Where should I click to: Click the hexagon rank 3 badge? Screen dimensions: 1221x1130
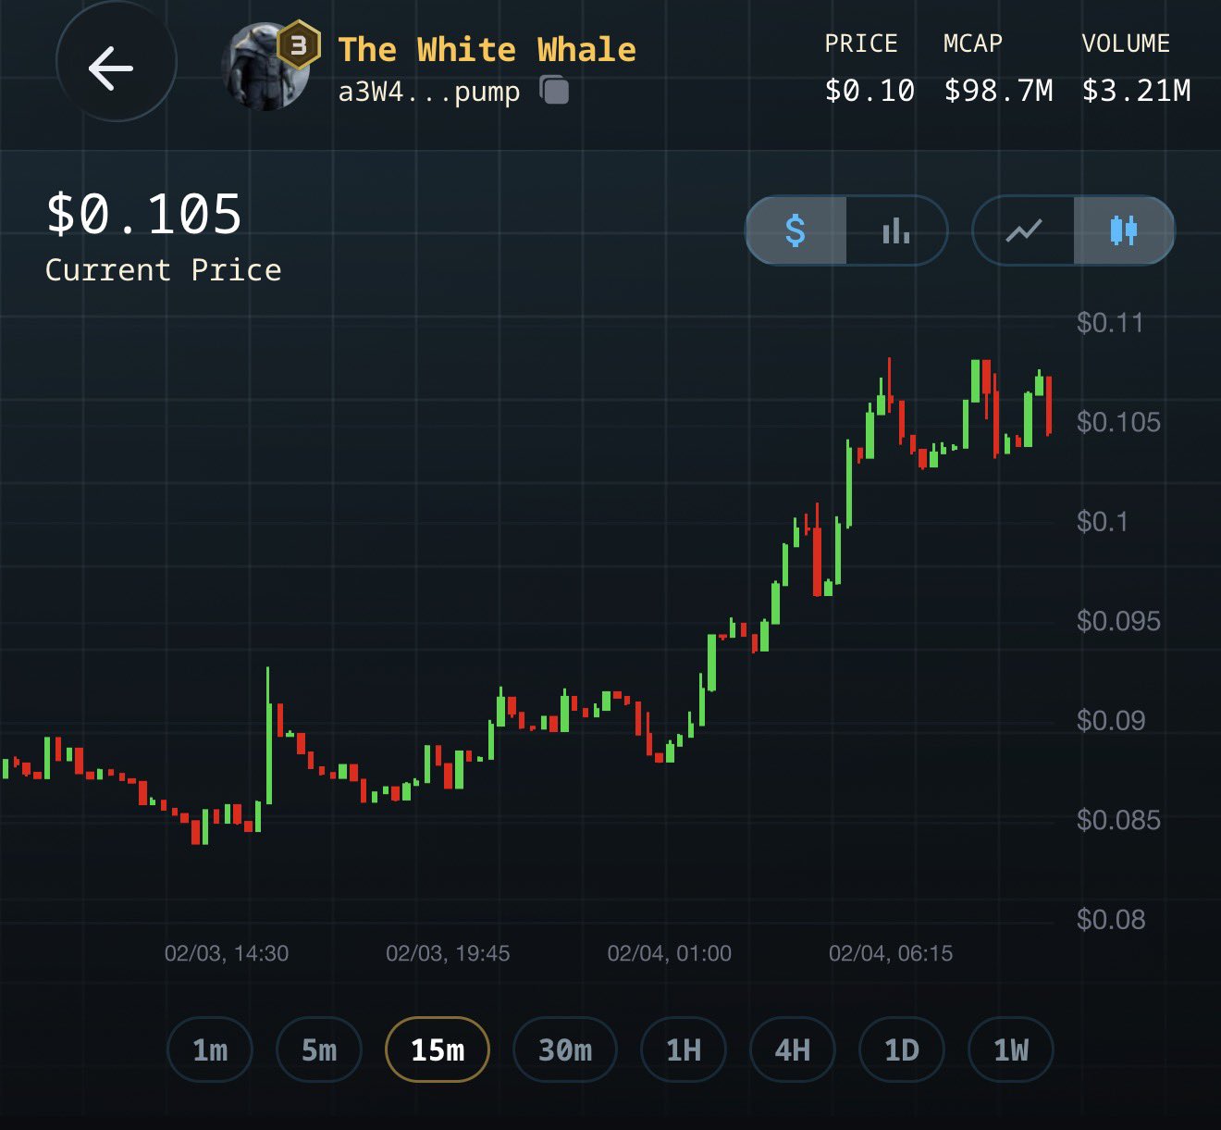click(299, 44)
